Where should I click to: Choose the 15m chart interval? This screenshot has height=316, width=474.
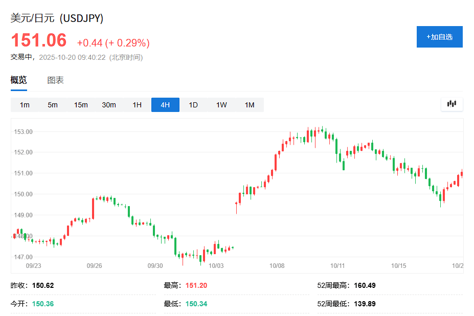coord(81,105)
